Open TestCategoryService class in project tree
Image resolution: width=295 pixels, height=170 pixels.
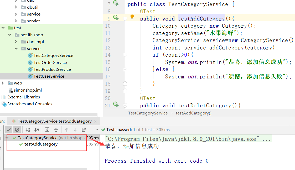pos(53,56)
